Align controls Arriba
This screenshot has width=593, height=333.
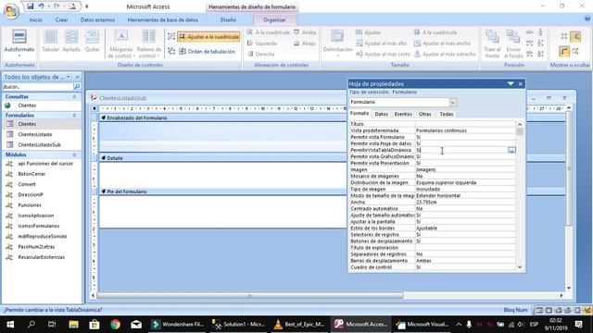click(305, 32)
